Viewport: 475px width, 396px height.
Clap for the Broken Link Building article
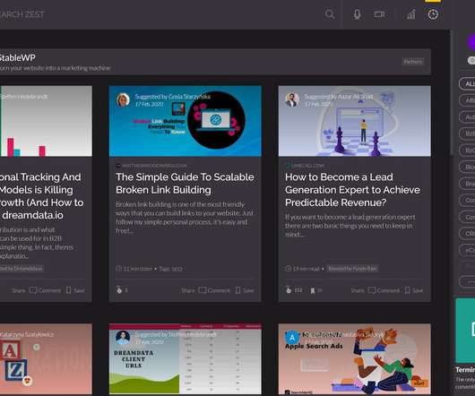[x=119, y=290]
